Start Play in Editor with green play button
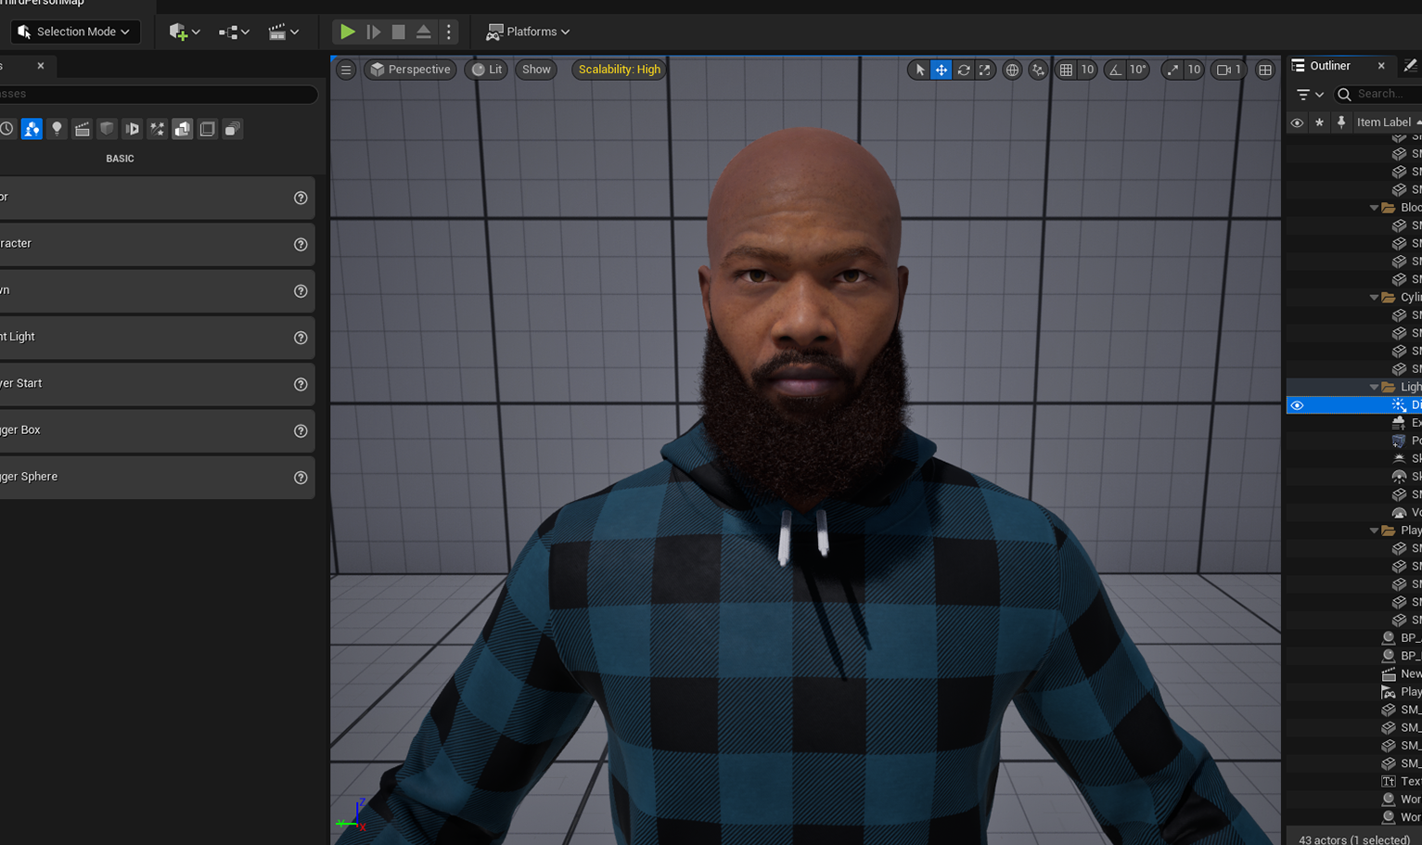Viewport: 1422px width, 845px height. pyautogui.click(x=347, y=32)
